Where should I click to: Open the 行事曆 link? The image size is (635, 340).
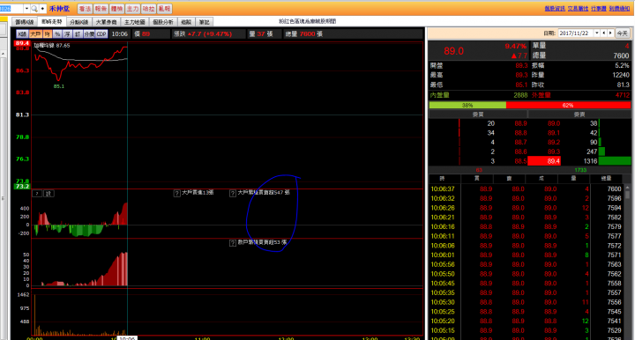(x=599, y=9)
